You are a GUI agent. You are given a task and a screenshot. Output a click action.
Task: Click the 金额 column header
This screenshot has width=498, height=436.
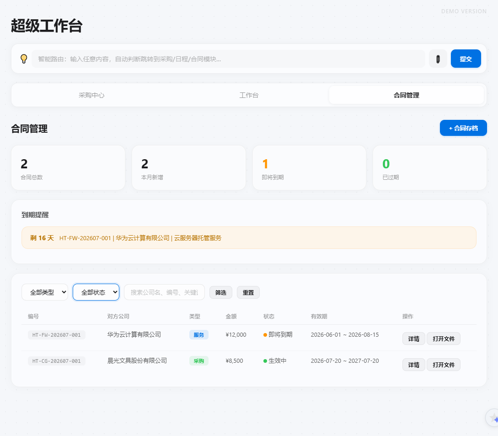[x=231, y=317]
